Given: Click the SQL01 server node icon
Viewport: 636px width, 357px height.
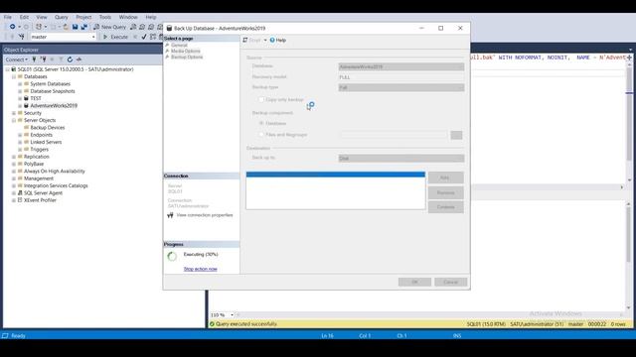Looking at the screenshot, I should [x=13, y=69].
